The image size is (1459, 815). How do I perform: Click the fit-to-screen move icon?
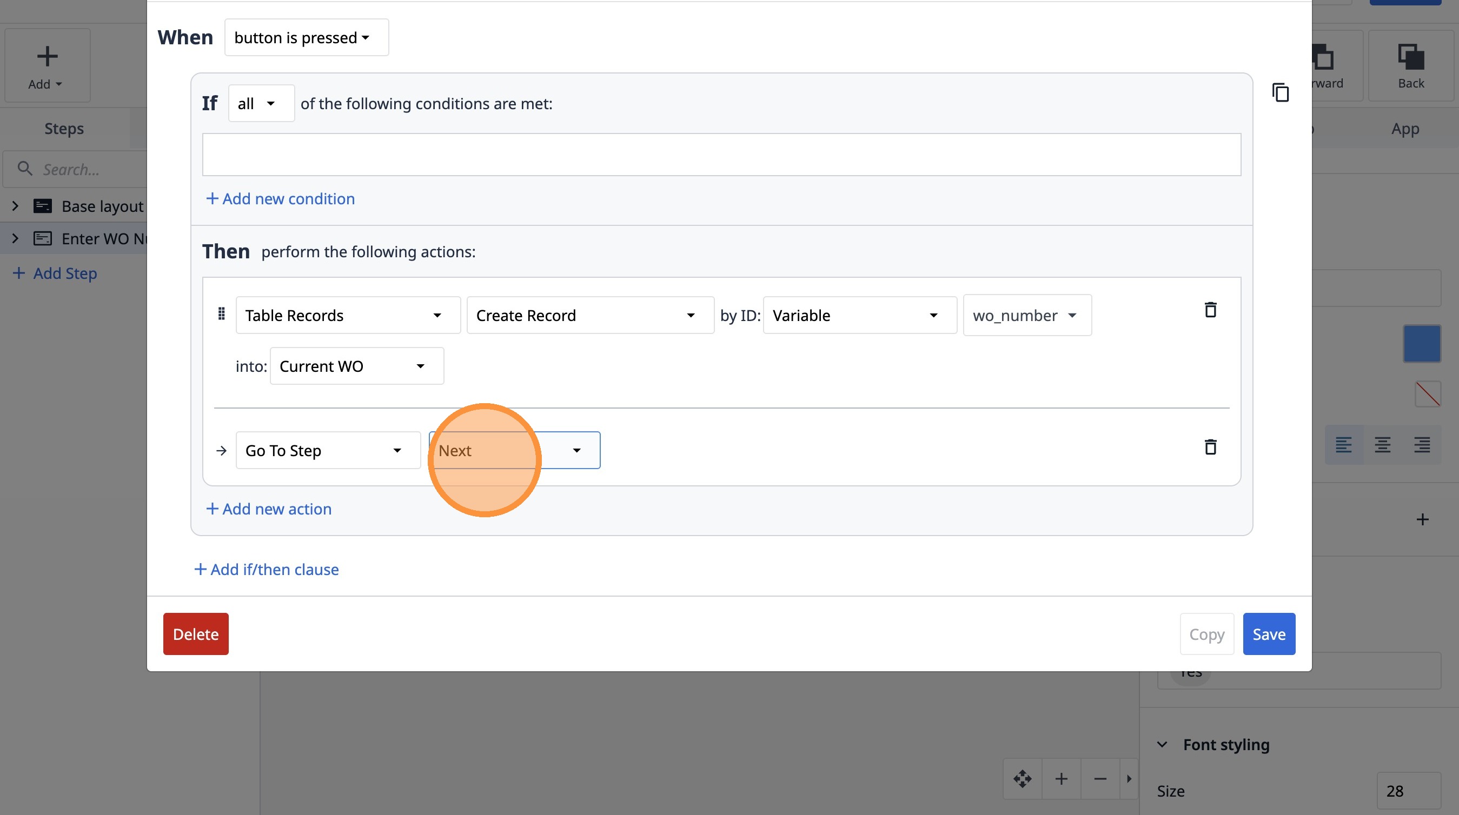pyautogui.click(x=1022, y=779)
